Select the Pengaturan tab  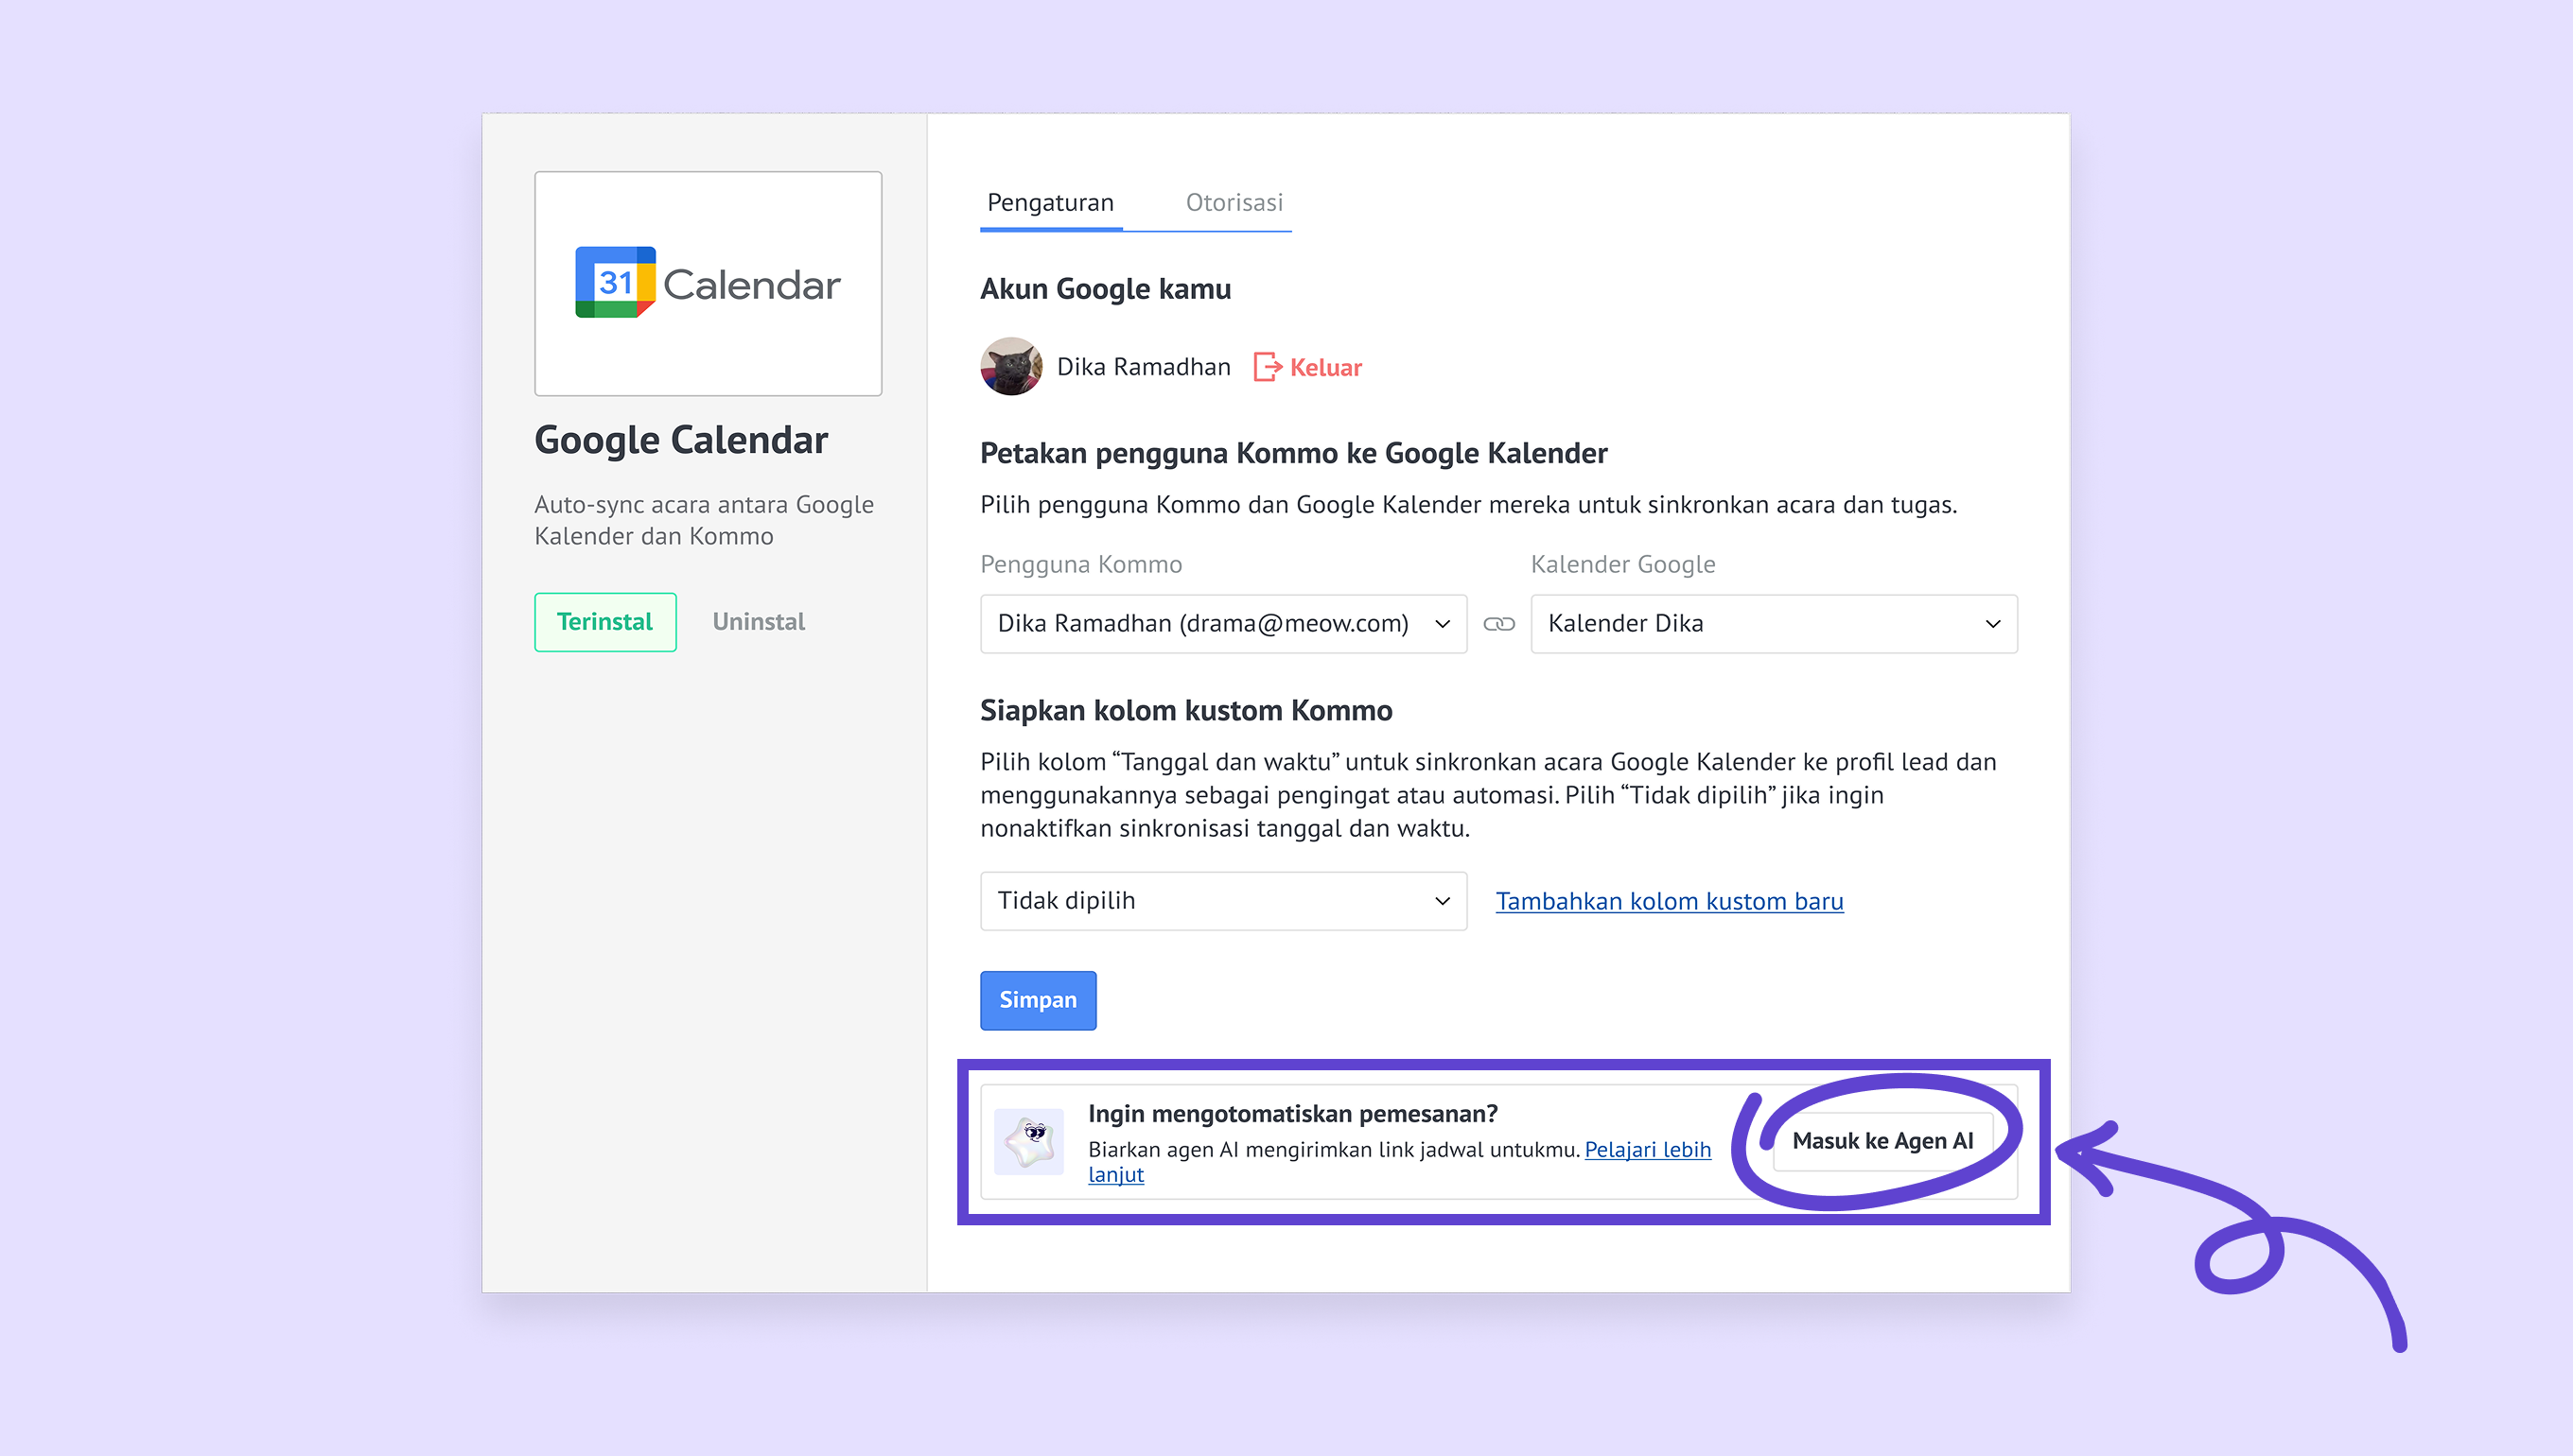point(1050,203)
